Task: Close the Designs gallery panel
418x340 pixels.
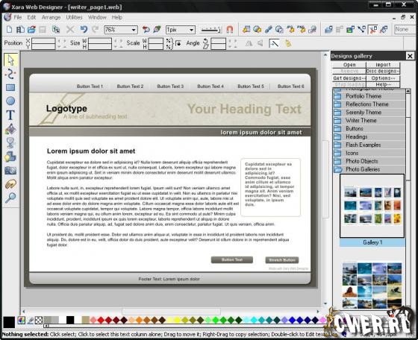Action: click(x=410, y=56)
